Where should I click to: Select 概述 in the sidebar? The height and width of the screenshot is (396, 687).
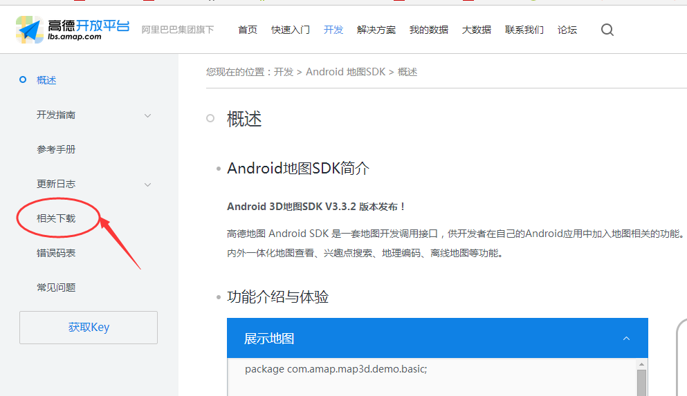coord(46,80)
